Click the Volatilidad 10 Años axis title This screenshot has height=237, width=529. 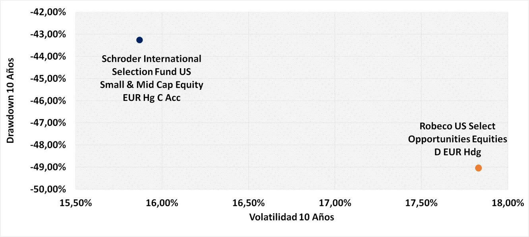click(292, 218)
